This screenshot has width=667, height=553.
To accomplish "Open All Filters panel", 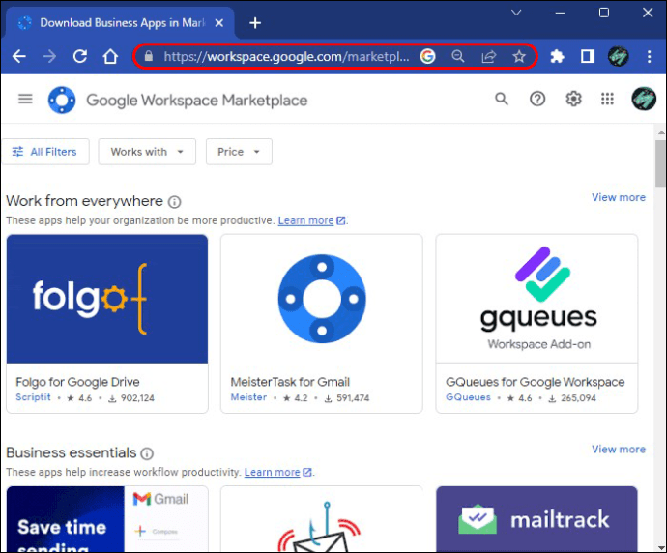I will [x=45, y=152].
